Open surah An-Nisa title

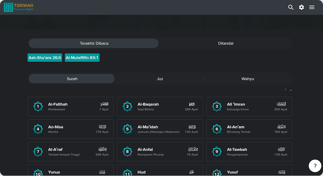[x=56, y=127]
